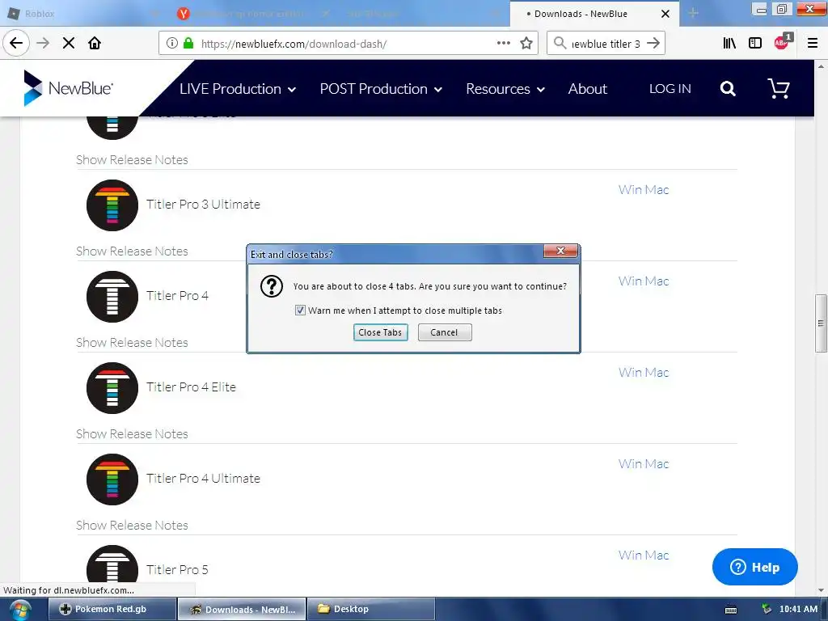Download Win Mac for Titler Pro 4
Screen dimensions: 828x621
pyautogui.click(x=644, y=281)
